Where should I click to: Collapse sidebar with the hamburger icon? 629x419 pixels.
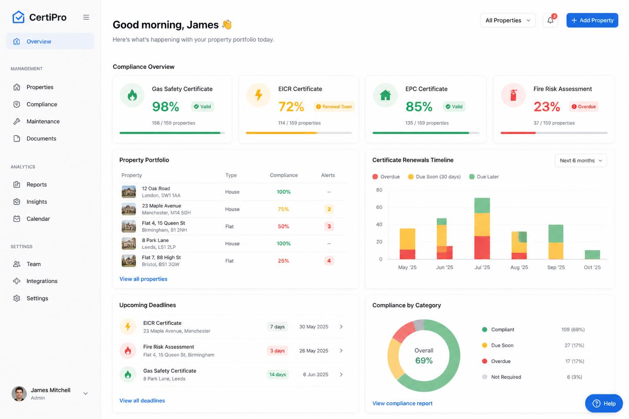tap(86, 17)
